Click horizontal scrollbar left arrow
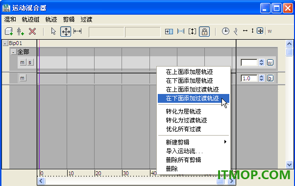The height and width of the screenshot is (186, 295). [41, 181]
